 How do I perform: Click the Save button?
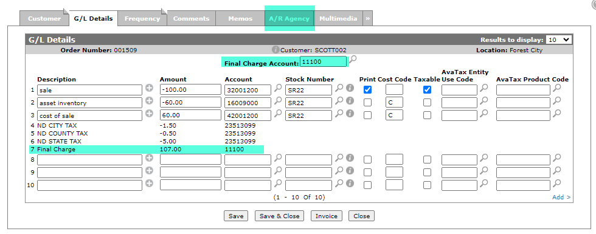point(236,216)
